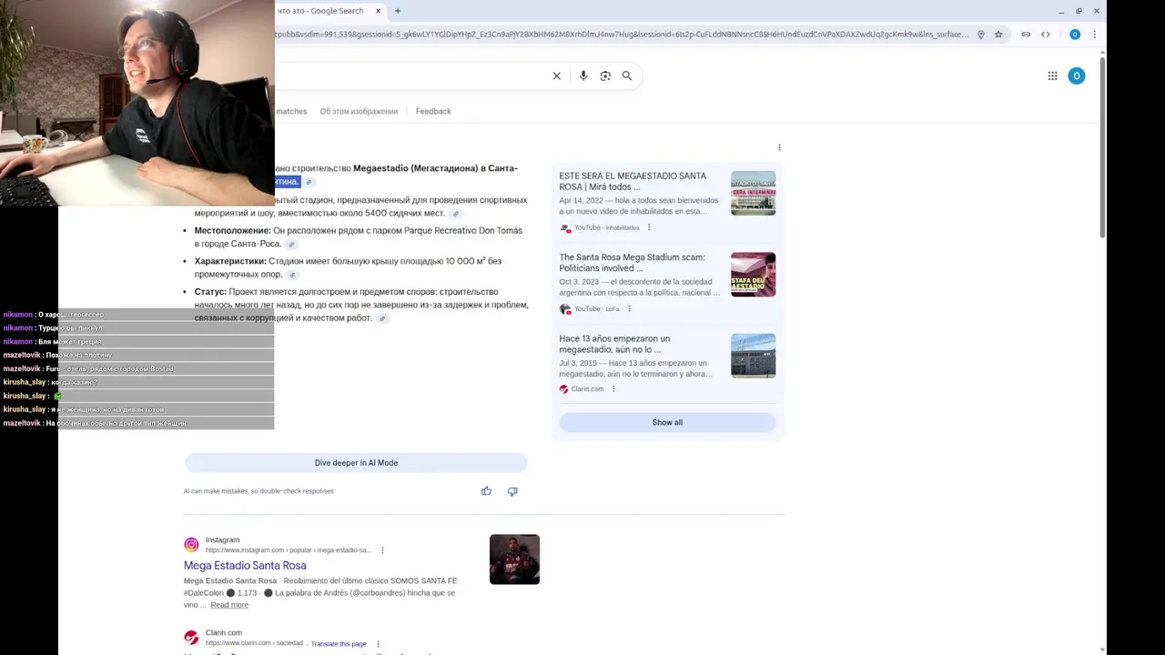Click the Feedback tab
Viewport: 1165px width, 655px height.
coord(433,111)
